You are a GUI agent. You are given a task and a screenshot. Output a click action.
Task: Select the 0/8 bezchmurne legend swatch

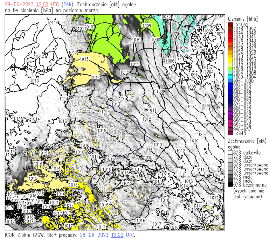pos(230,185)
